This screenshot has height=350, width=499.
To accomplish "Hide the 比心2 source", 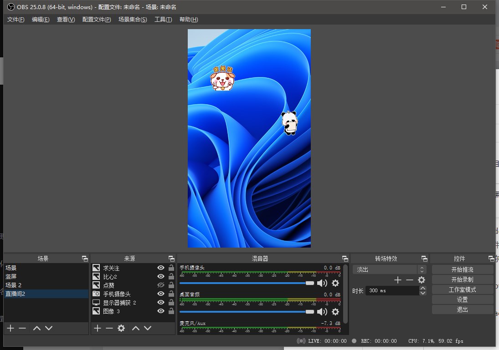I will point(161,276).
